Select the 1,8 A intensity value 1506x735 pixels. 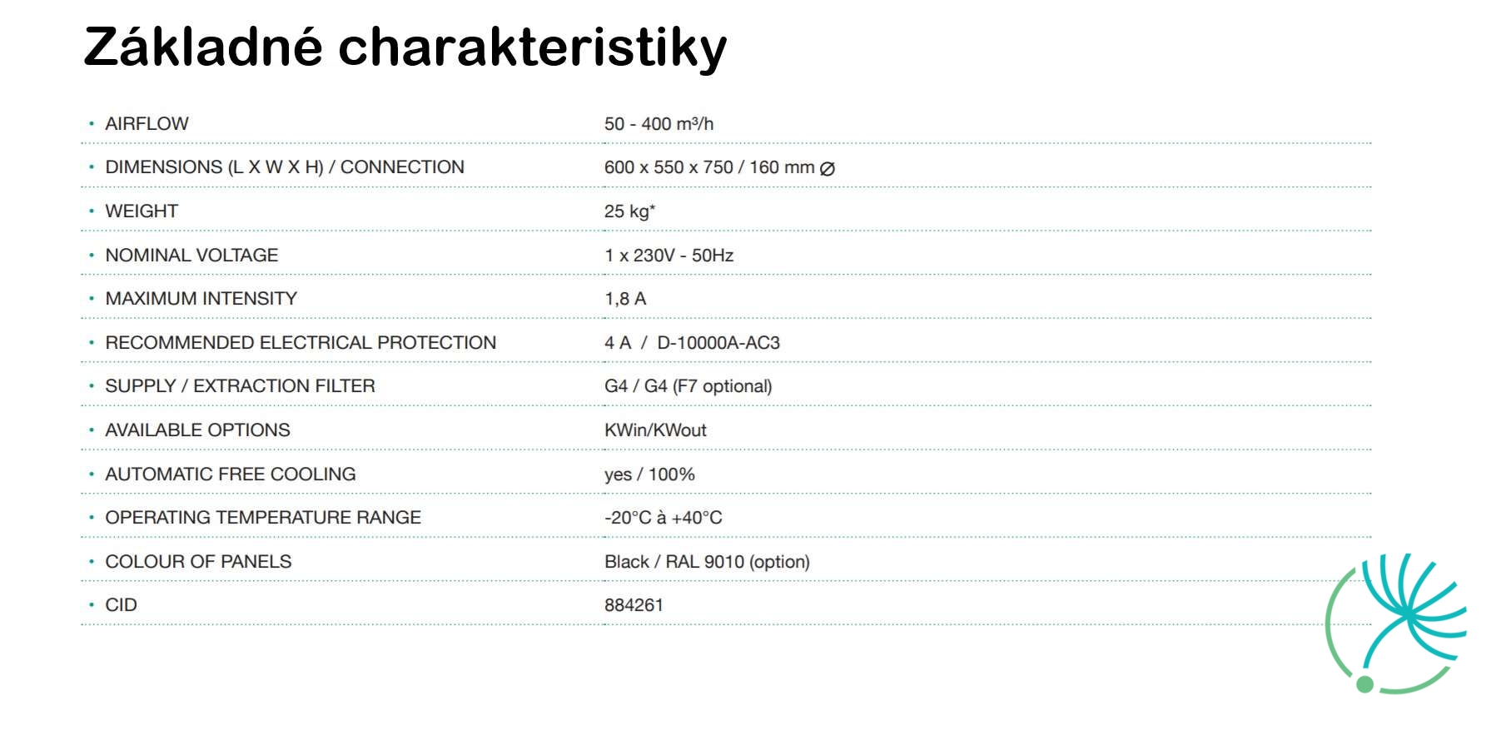(625, 299)
